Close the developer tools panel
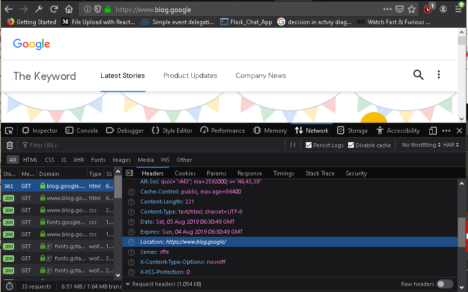The image size is (468, 292). (x=459, y=131)
